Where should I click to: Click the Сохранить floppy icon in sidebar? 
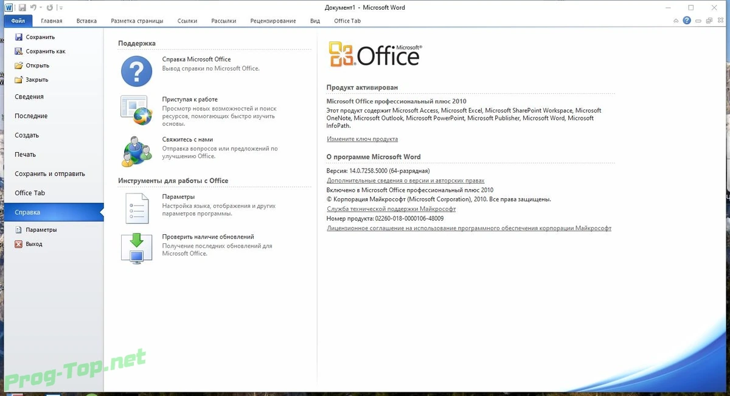point(19,37)
